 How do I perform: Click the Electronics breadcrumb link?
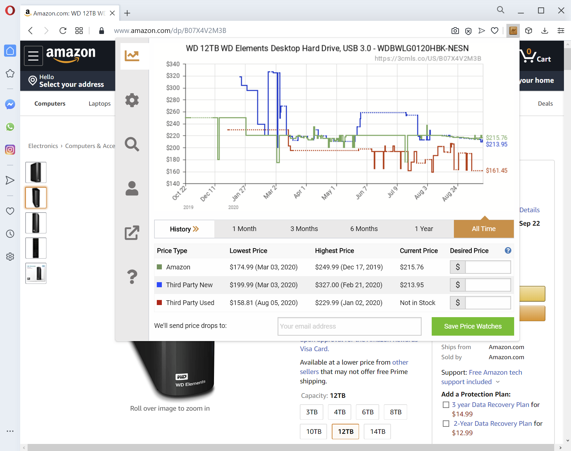(43, 146)
